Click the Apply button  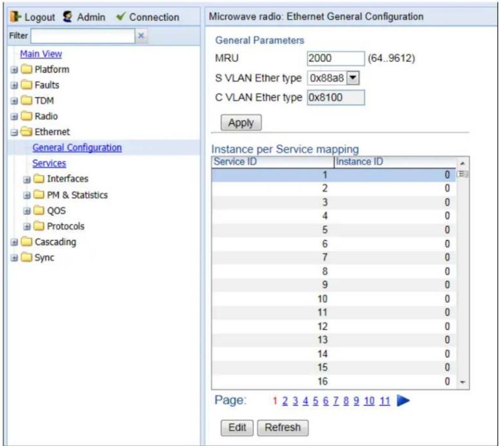click(241, 123)
